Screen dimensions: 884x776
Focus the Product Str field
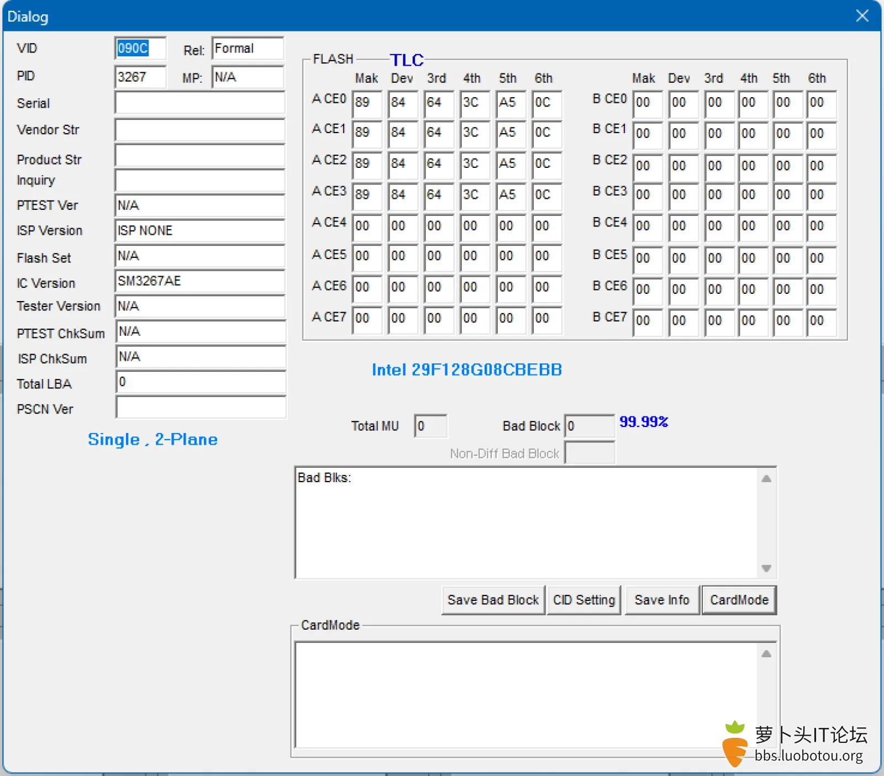click(x=200, y=156)
